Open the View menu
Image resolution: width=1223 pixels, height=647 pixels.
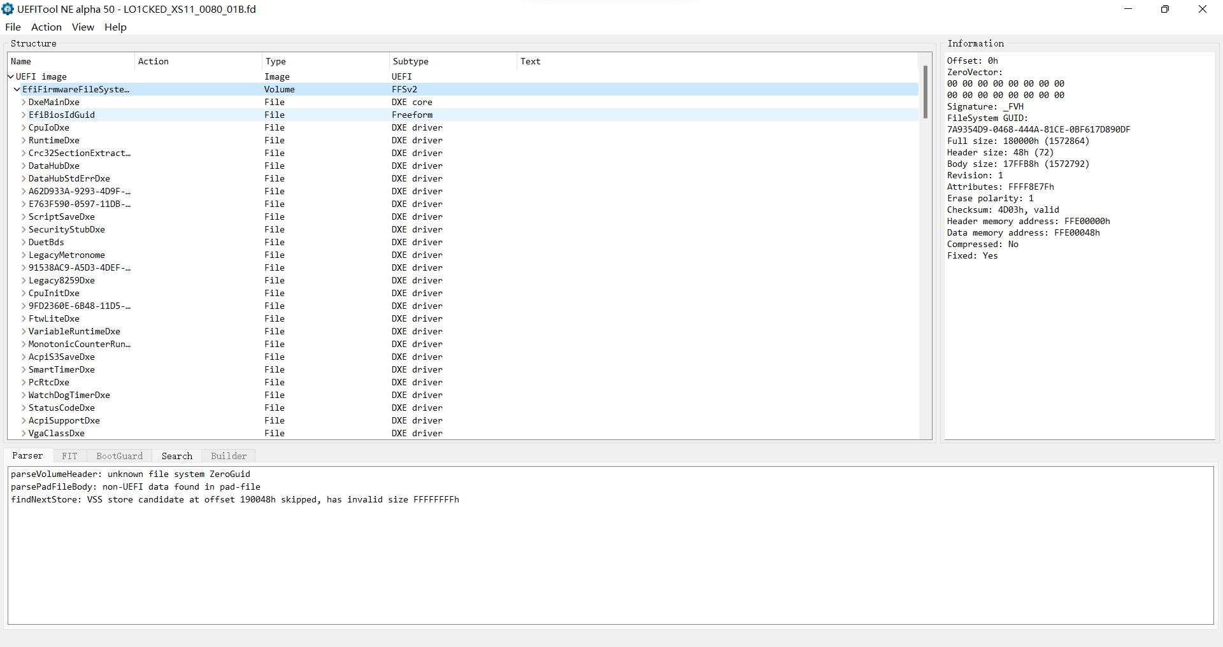83,27
